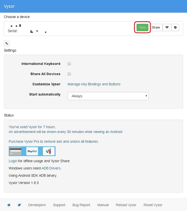The image size is (187, 211).
Task: Open the Manual footer link
Action: tap(103, 205)
